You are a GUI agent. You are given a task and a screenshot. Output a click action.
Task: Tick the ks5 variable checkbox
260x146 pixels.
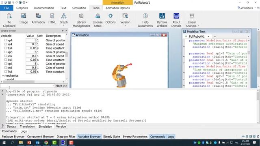tap(6, 56)
